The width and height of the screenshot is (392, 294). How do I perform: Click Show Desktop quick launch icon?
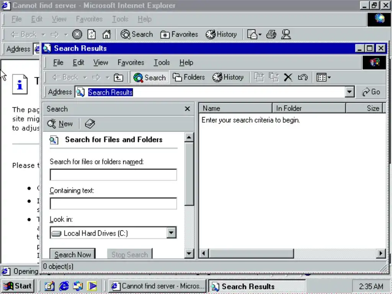49,286
